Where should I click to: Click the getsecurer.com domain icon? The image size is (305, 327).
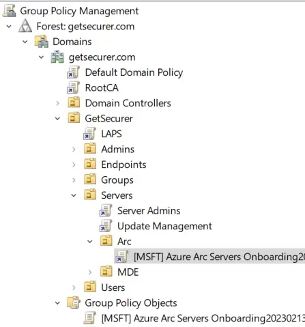pyautogui.click(x=57, y=57)
